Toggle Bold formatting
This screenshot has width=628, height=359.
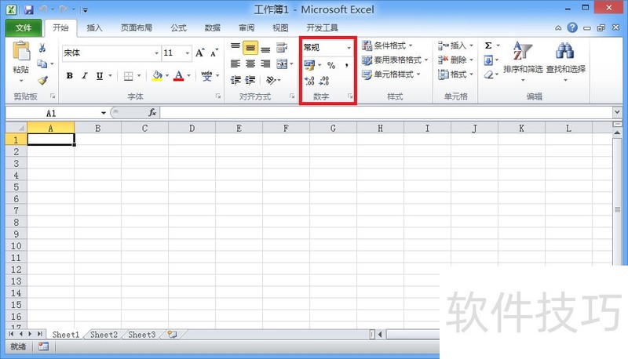(70, 75)
